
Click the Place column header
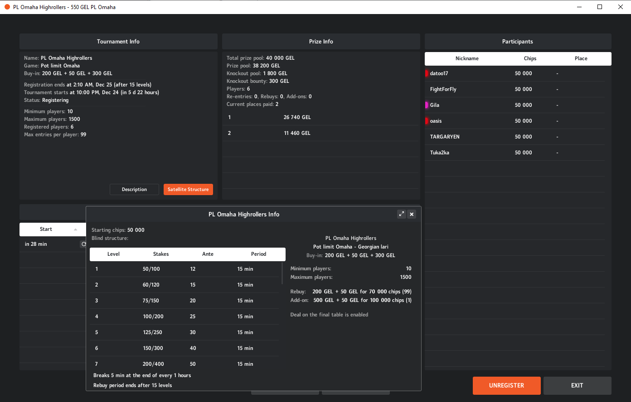tap(581, 58)
